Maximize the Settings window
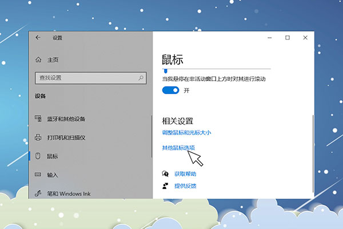This screenshot has height=229, width=343. point(288,38)
